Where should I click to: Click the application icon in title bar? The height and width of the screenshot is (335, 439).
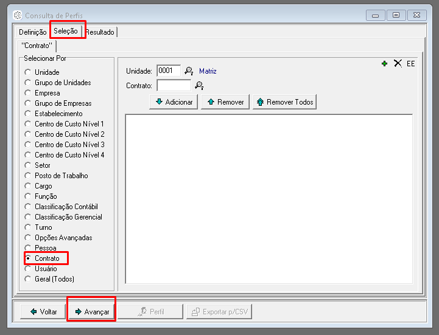17,15
